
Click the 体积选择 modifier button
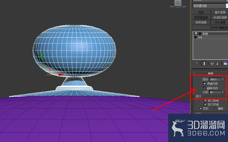tap(201, 22)
